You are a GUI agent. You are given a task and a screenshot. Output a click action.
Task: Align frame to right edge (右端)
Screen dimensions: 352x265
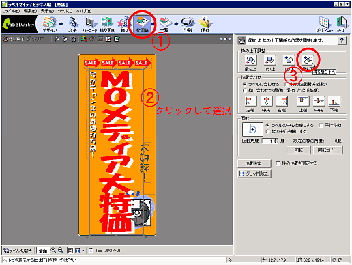pos(282,101)
